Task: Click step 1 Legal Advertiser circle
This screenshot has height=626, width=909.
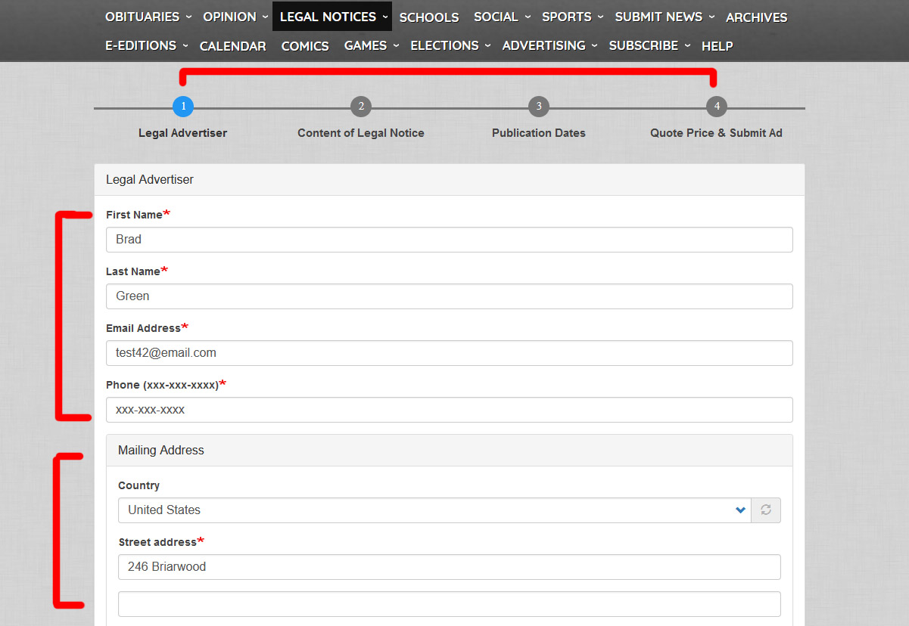Action: [x=183, y=107]
